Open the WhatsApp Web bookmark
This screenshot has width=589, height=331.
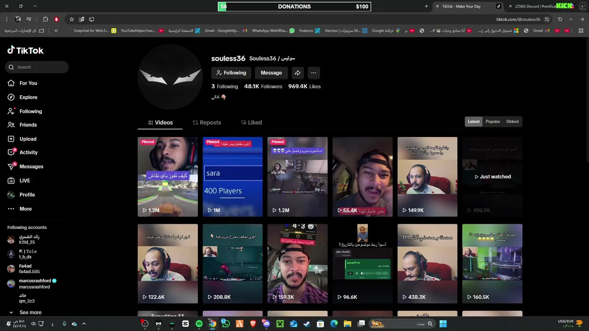click(x=273, y=31)
